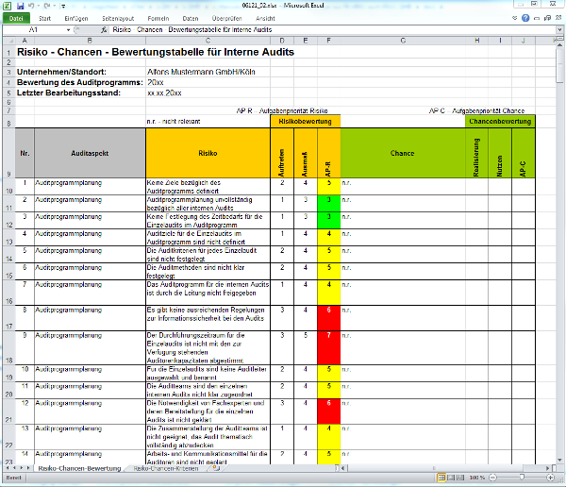
Task: Click the insert new worksheet icon
Action: (x=216, y=468)
